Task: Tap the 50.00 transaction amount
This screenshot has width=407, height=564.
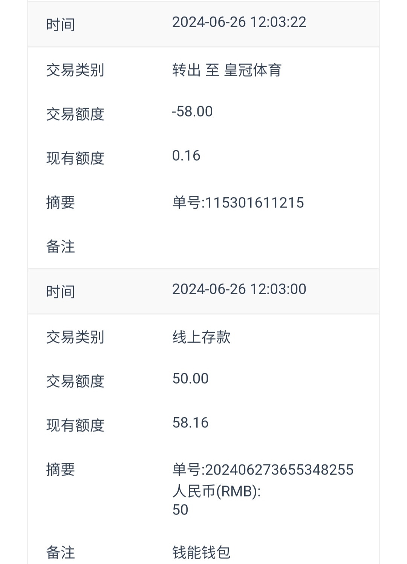Action: (190, 379)
